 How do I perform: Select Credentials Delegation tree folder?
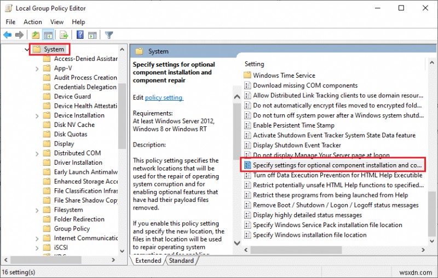tap(85, 87)
